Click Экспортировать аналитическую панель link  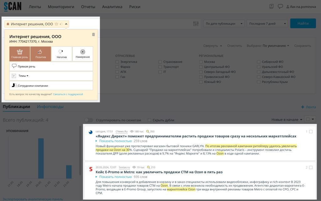pos(33,199)
